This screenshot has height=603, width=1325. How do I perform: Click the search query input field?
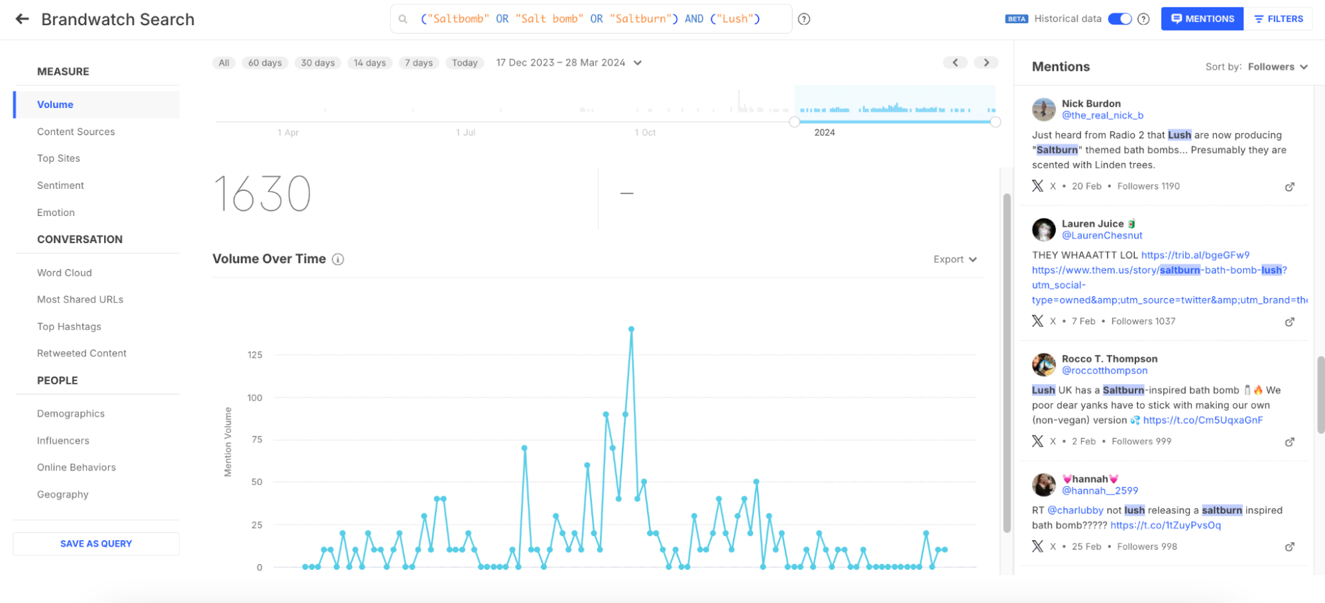click(x=591, y=19)
